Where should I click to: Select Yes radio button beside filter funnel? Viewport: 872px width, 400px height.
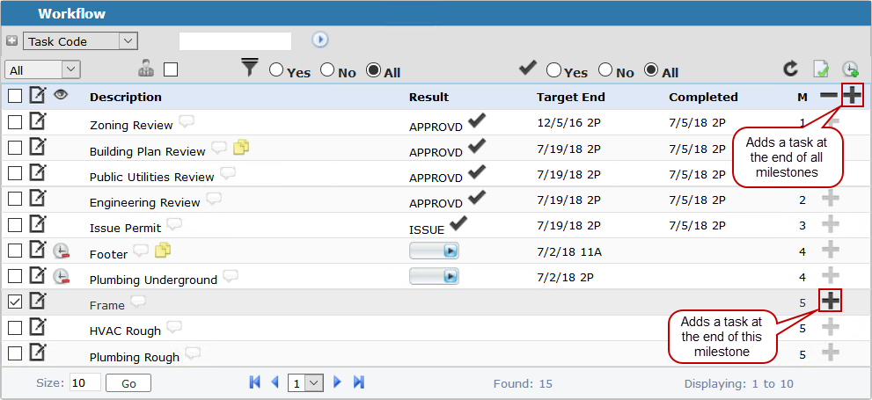[277, 70]
